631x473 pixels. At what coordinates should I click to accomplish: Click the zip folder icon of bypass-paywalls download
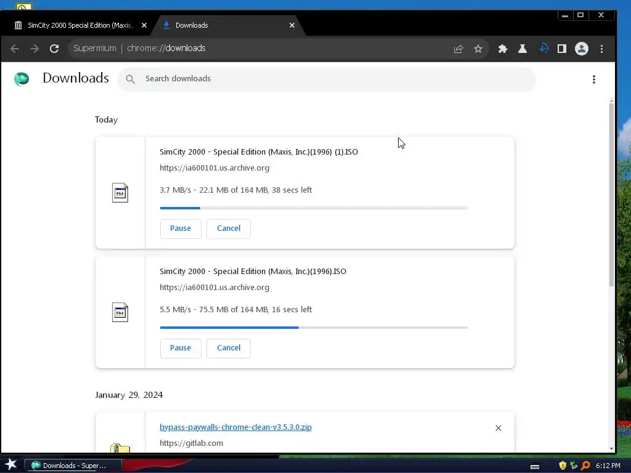coord(120,448)
